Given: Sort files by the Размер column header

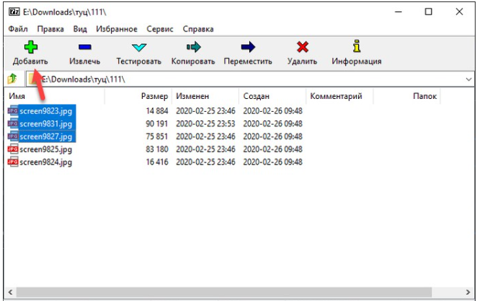Looking at the screenshot, I should tap(154, 96).
